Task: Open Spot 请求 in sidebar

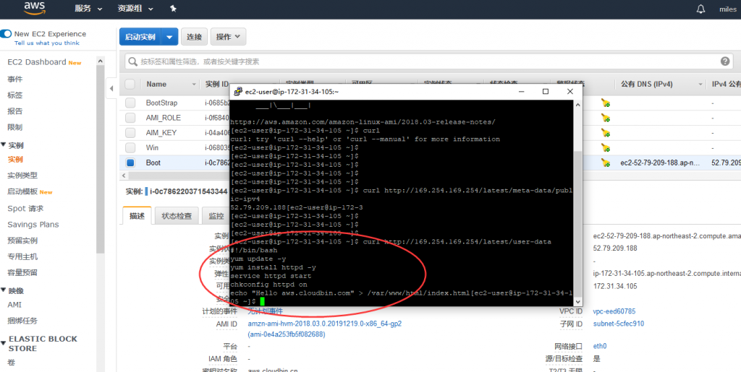Action: coord(25,209)
